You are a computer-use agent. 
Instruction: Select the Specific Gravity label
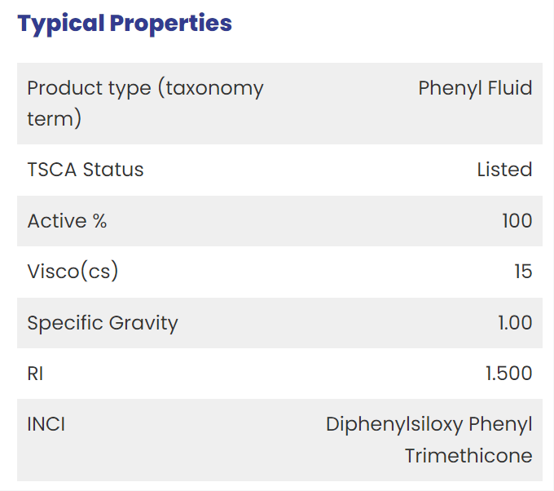103,323
